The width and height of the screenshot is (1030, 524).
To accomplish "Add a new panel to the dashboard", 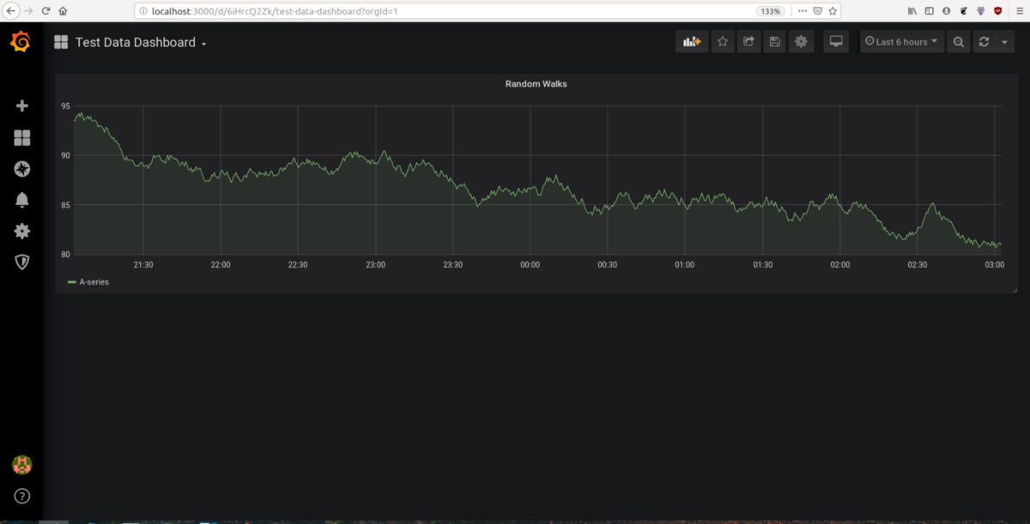I will click(x=692, y=41).
